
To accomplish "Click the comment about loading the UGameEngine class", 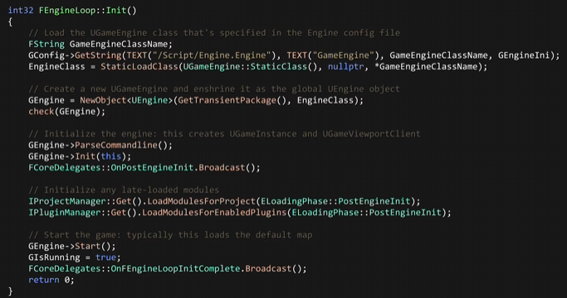I will pos(214,33).
